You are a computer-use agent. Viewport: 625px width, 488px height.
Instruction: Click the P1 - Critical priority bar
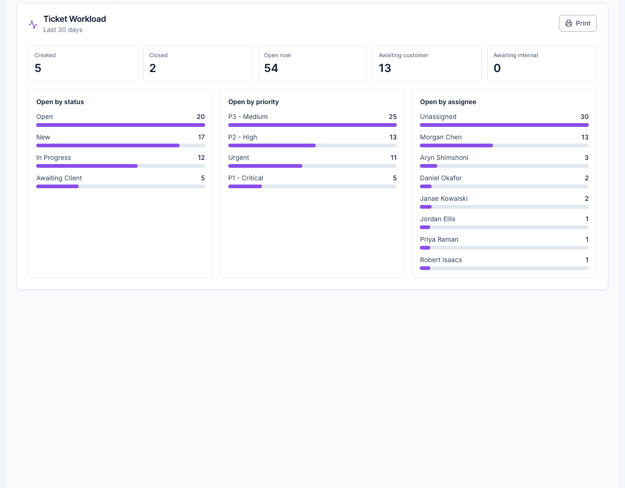point(312,186)
